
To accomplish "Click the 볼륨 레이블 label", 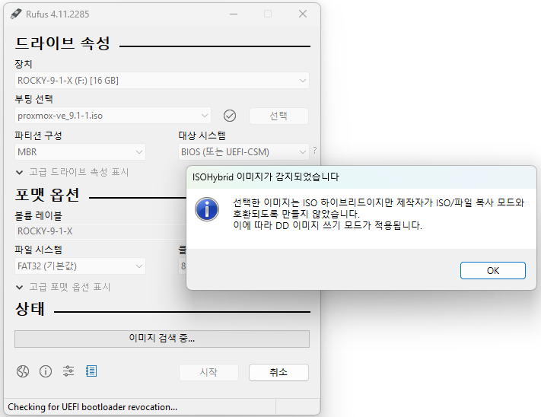I will tap(38, 216).
